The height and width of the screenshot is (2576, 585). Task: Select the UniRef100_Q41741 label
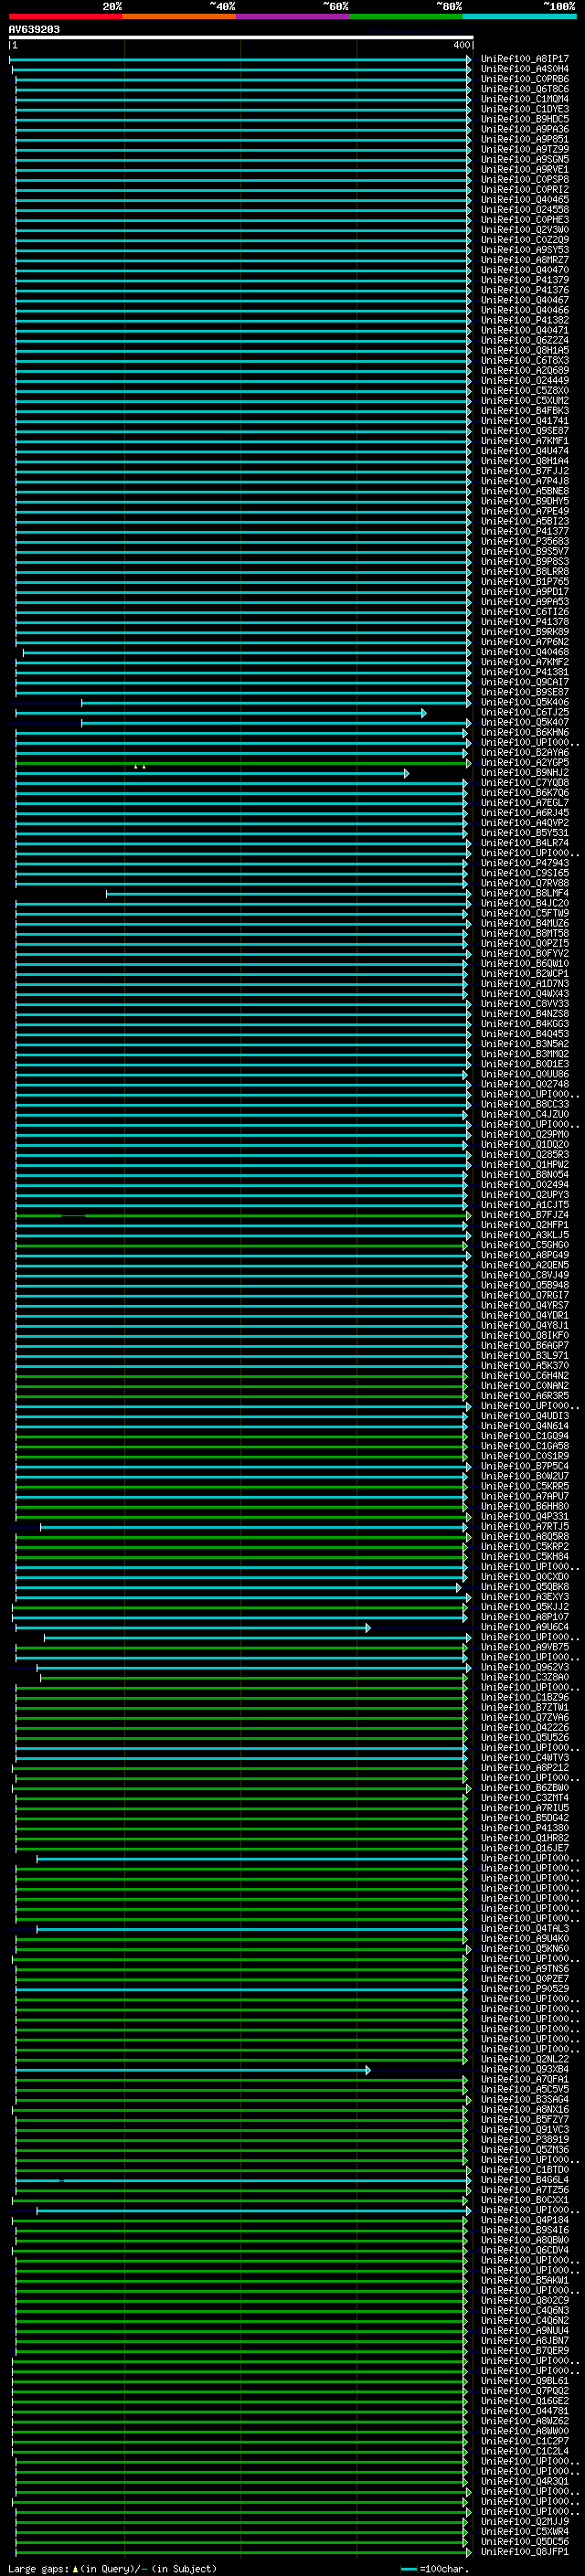click(x=525, y=421)
